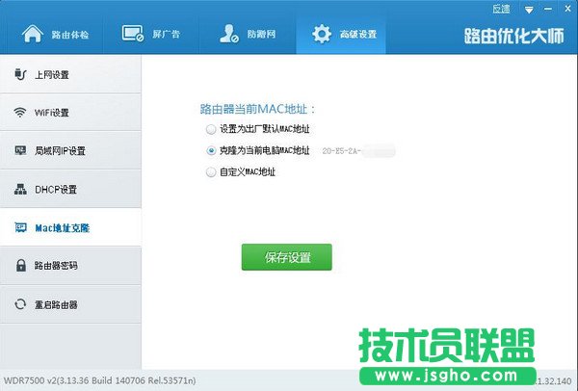Click the house icon for 路由体检
Viewport: 578px width, 391px height.
(33, 35)
